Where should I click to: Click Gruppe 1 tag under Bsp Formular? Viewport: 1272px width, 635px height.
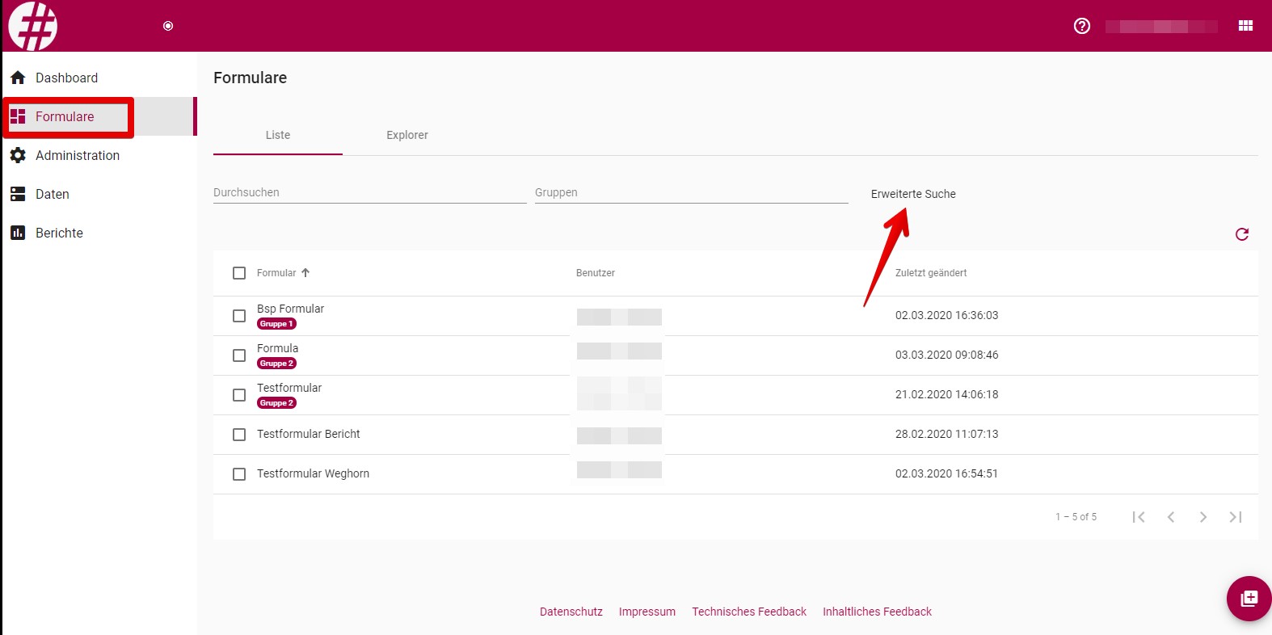click(276, 324)
